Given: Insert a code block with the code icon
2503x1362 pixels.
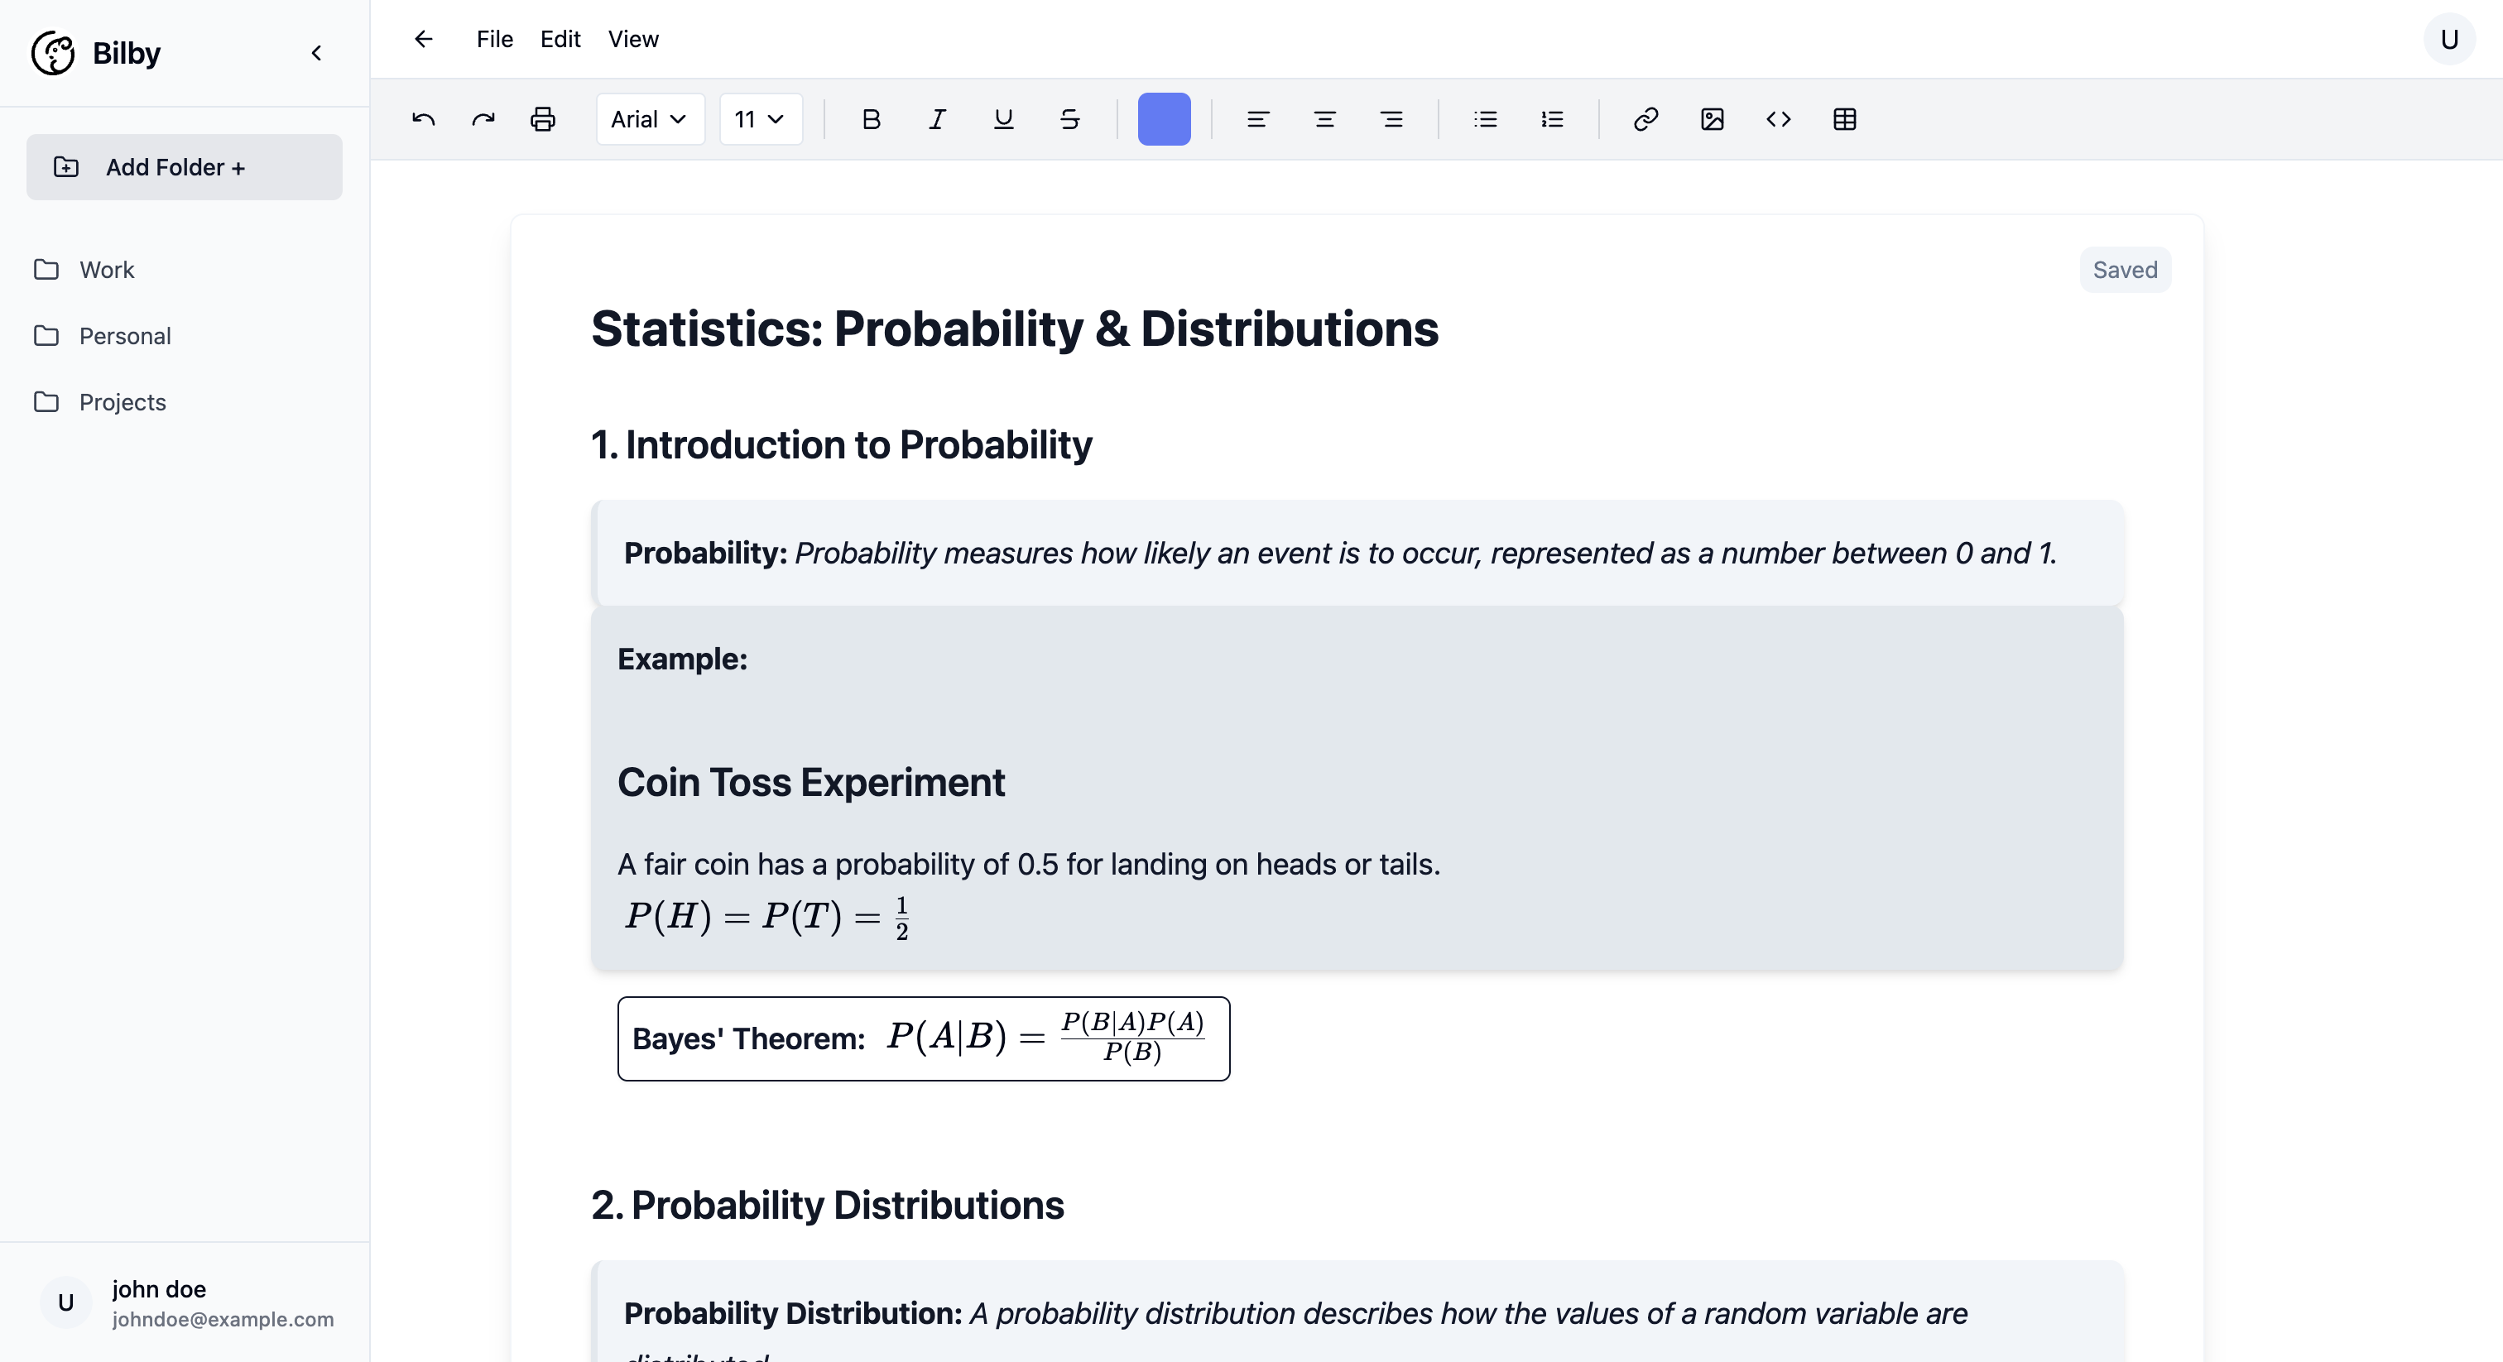Looking at the screenshot, I should (1778, 119).
